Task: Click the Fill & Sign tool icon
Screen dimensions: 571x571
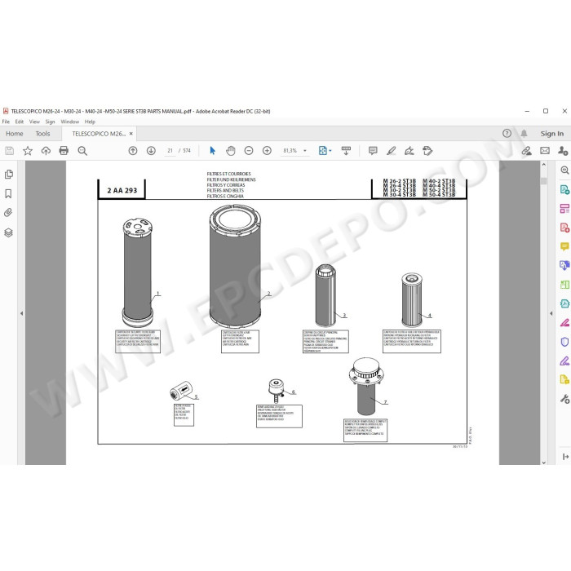Action: point(564,361)
